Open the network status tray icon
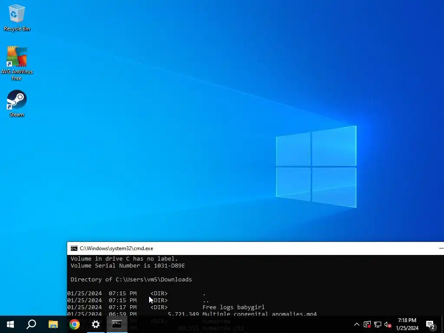 pyautogui.click(x=378, y=324)
